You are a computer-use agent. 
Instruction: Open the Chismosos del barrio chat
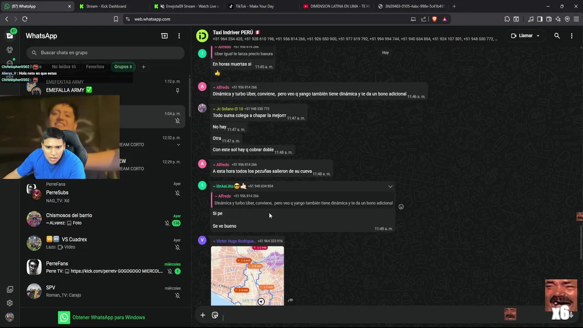click(x=105, y=219)
